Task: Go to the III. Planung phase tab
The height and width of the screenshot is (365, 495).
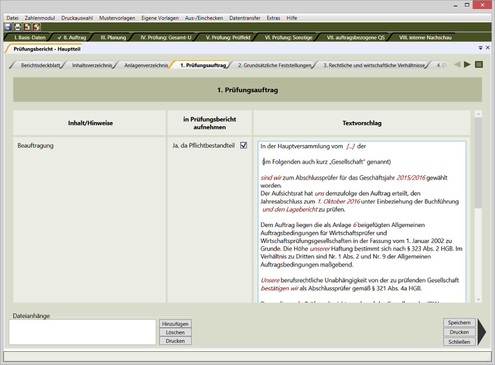Action: click(x=113, y=37)
